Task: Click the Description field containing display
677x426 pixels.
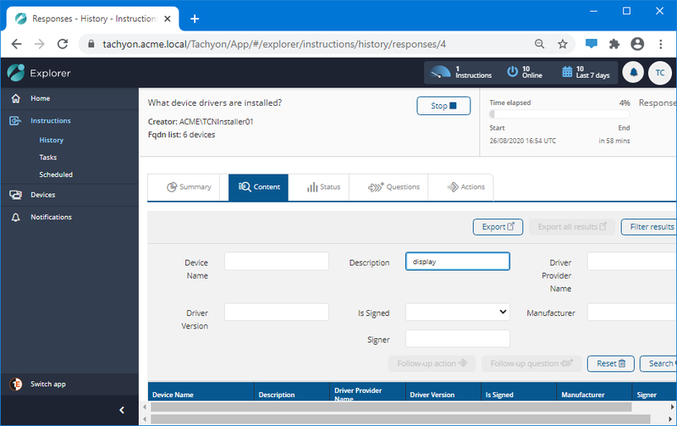Action: [458, 262]
